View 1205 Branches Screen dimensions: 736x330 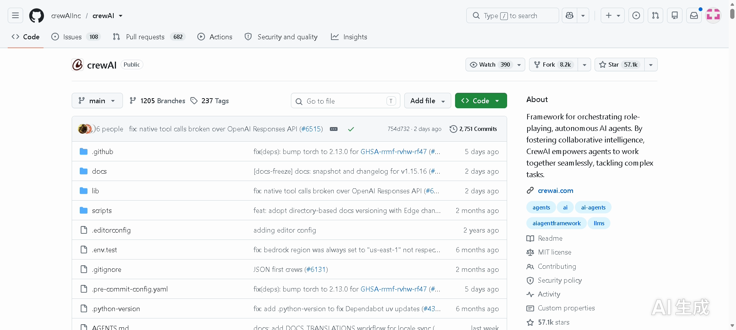(157, 101)
